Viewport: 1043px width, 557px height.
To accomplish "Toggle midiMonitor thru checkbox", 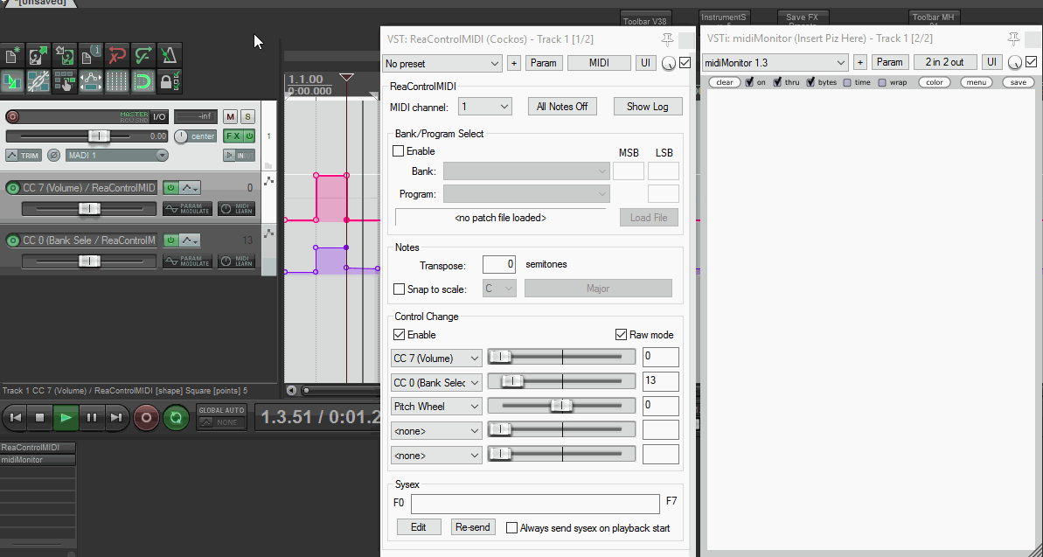I will [x=777, y=82].
